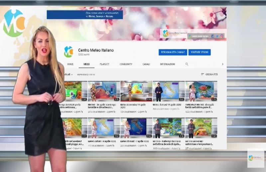The width and height of the screenshot is (266, 172).
Task: Open the Meteo domani 17 aprile 2020 thumbnail
Action: [136, 128]
